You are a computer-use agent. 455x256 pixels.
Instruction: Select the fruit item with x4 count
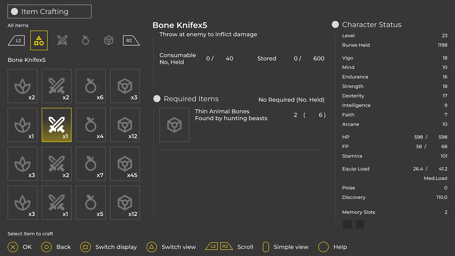(91, 125)
